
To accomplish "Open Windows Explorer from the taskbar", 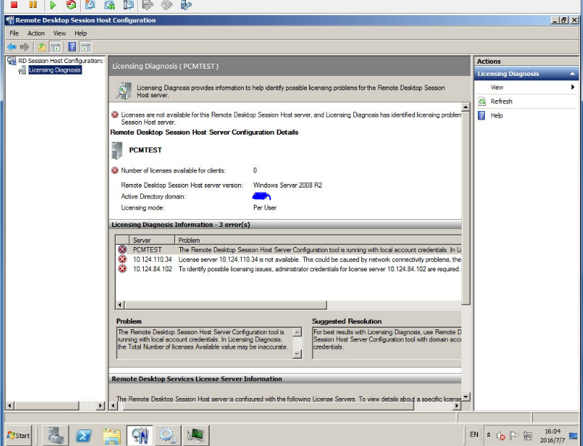I will pyautogui.click(x=112, y=435).
